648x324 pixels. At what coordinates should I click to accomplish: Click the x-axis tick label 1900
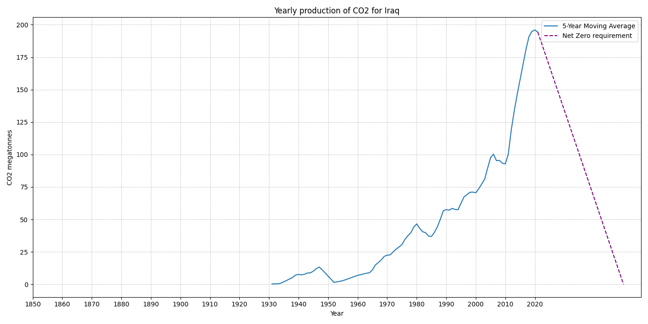tap(181, 305)
